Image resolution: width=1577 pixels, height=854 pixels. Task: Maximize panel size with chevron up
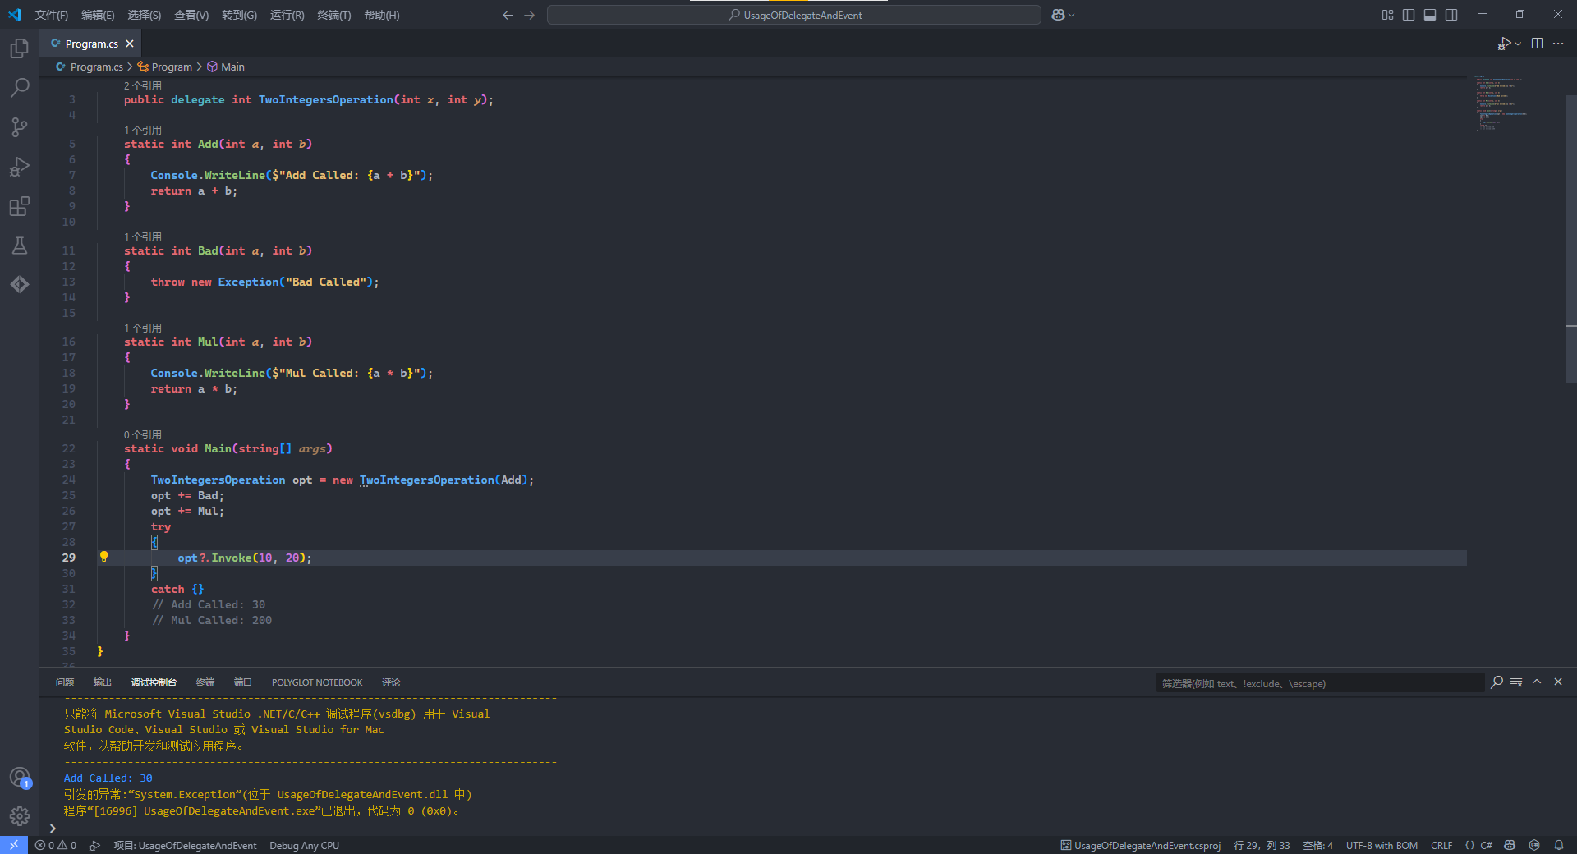click(1537, 682)
